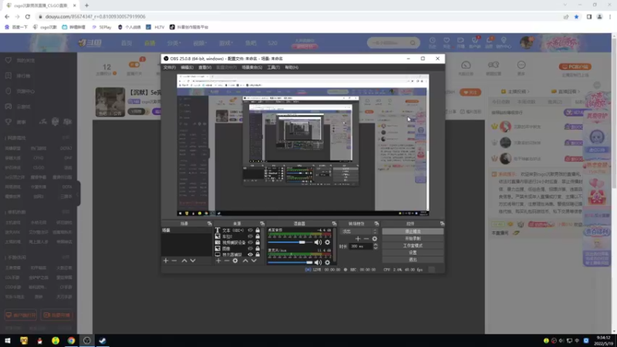Toggle visibility of 显示器捕获 source

[x=250, y=254]
